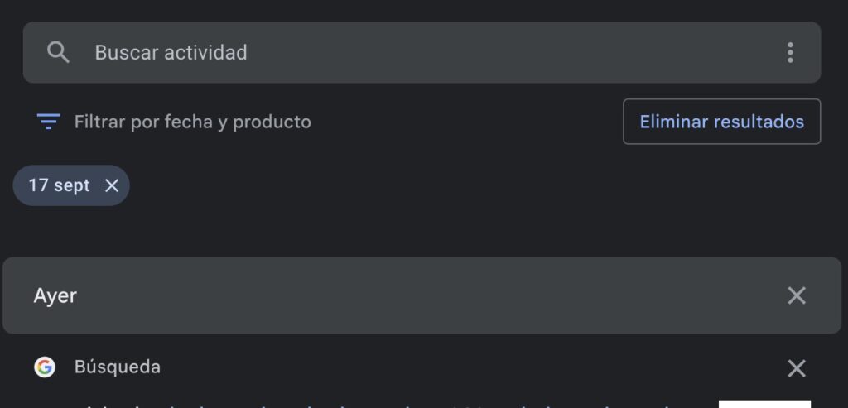The image size is (848, 408).
Task: Click the Eliminar resultados button
Action: (721, 122)
